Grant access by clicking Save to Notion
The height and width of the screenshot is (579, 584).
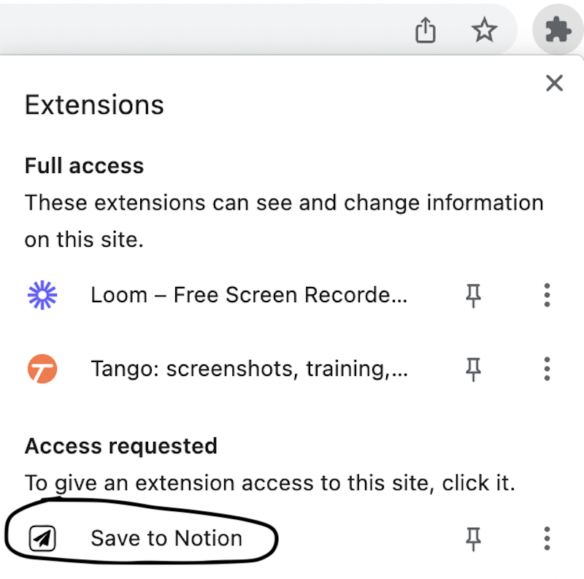click(x=166, y=538)
